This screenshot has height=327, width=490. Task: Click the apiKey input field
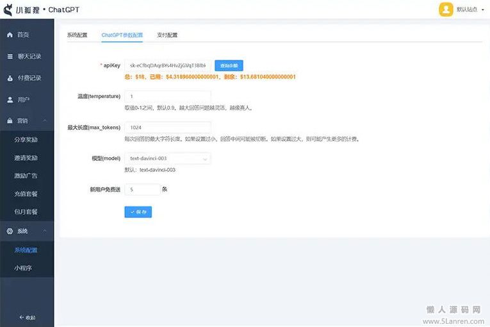(x=168, y=65)
